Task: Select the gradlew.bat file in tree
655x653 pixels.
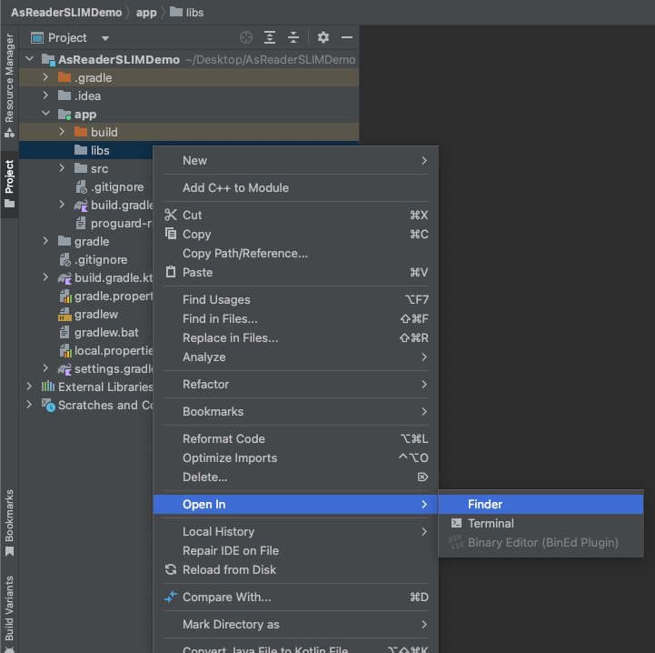Action: [106, 332]
